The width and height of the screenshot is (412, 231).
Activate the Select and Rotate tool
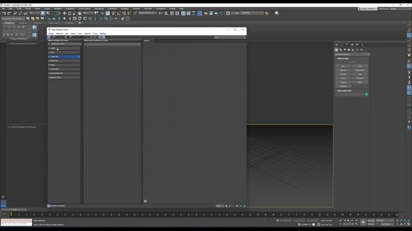[70, 13]
